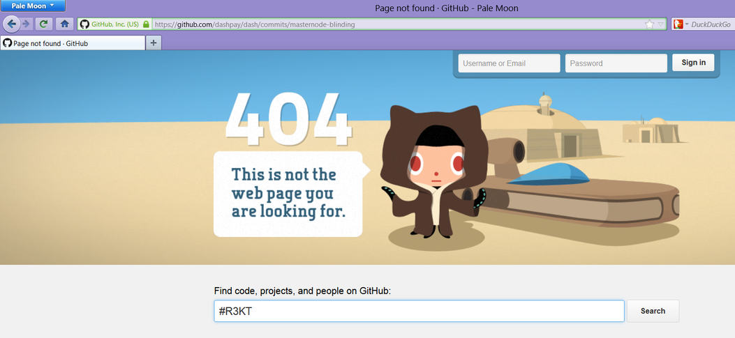Open the address bar history dropdown arrow

[x=661, y=24]
